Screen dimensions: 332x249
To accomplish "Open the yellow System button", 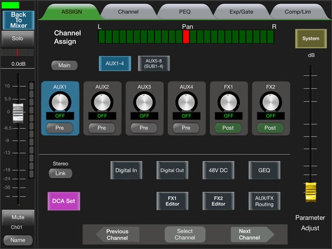I will pyautogui.click(x=310, y=38).
